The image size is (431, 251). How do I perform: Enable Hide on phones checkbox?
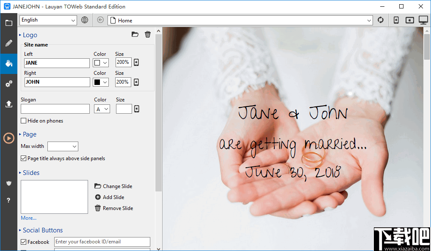click(24, 121)
